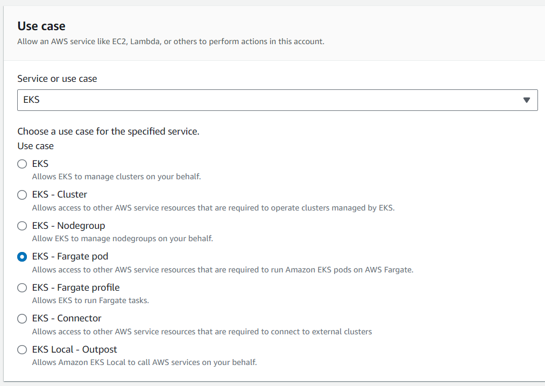The image size is (545, 386).
Task: Open the Service or use case dropdown arrow
Action: pos(526,100)
